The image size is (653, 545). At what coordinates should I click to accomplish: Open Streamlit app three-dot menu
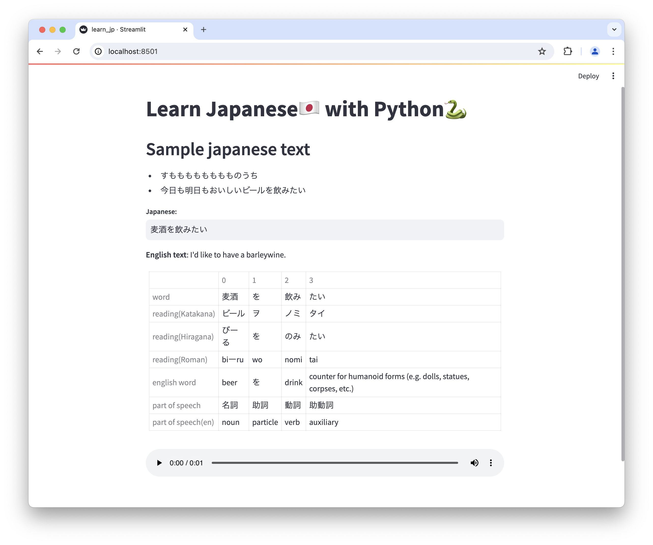coord(613,76)
